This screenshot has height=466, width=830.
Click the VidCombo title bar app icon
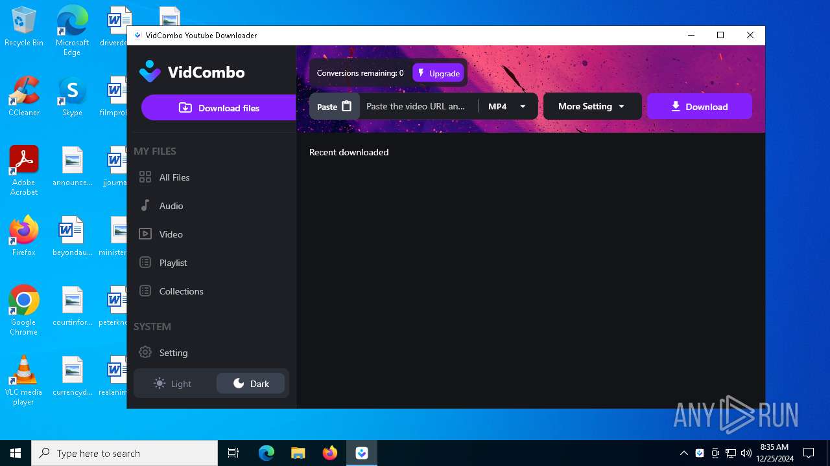[x=137, y=36]
